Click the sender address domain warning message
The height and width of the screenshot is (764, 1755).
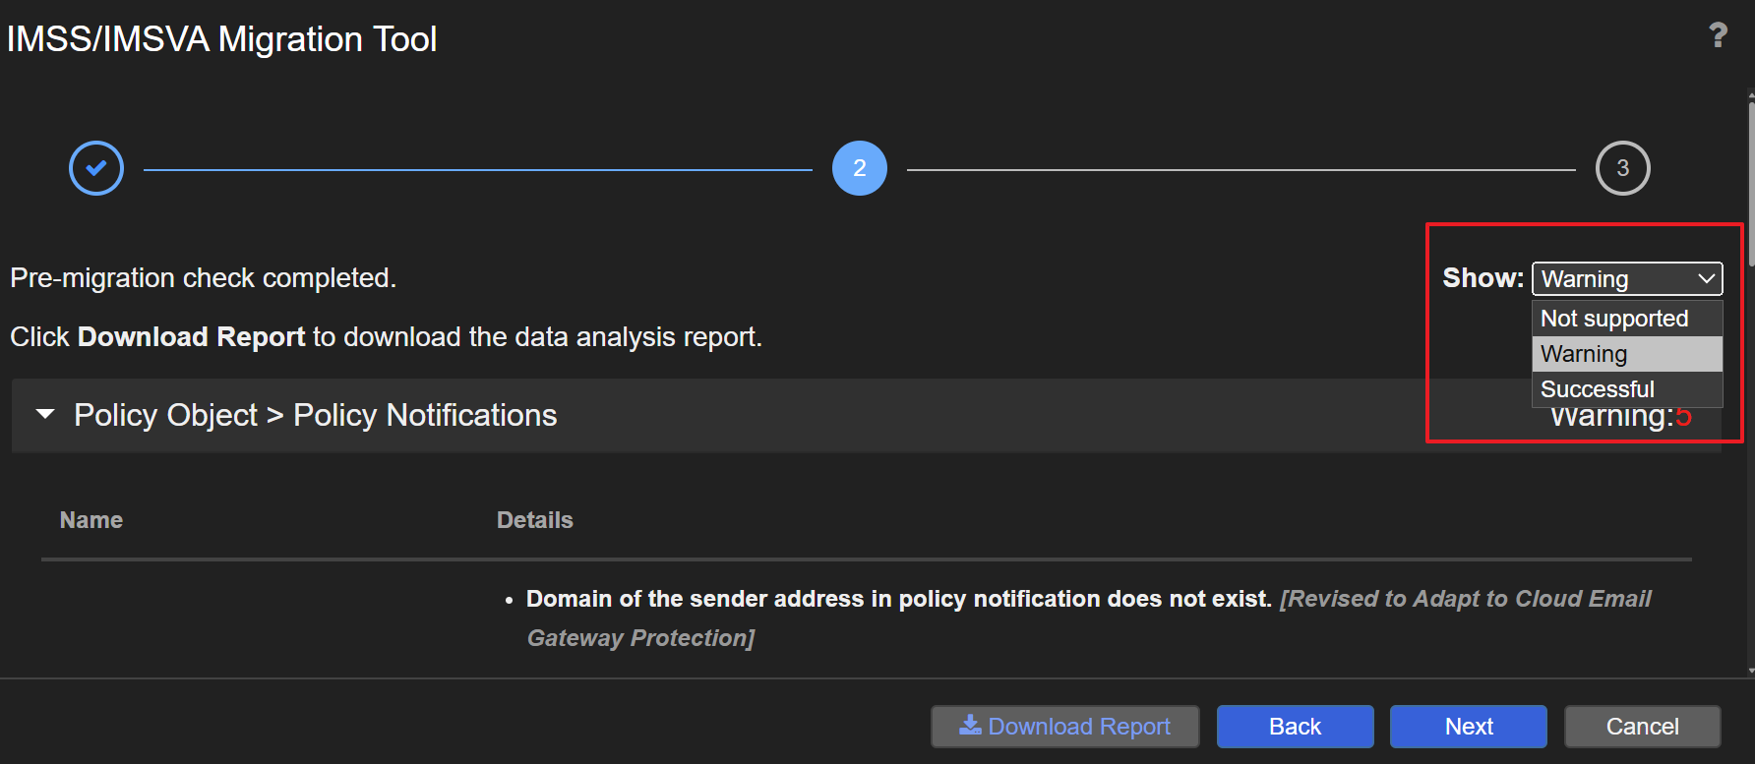[x=898, y=599]
